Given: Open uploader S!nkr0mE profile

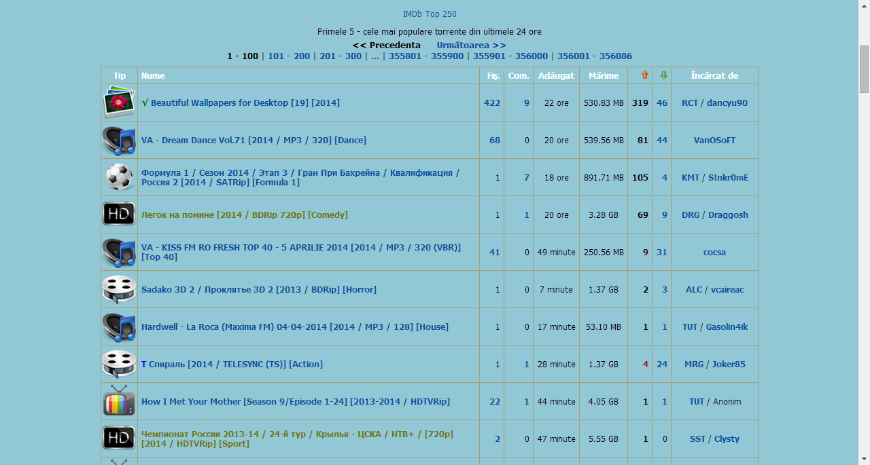Looking at the screenshot, I should [728, 177].
